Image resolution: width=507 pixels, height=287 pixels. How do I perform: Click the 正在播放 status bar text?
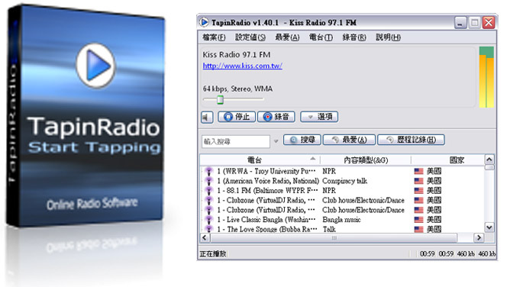pos(213,254)
